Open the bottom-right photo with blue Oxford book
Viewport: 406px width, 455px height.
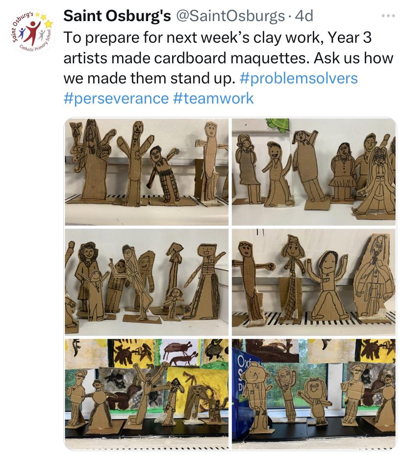pyautogui.click(x=314, y=394)
